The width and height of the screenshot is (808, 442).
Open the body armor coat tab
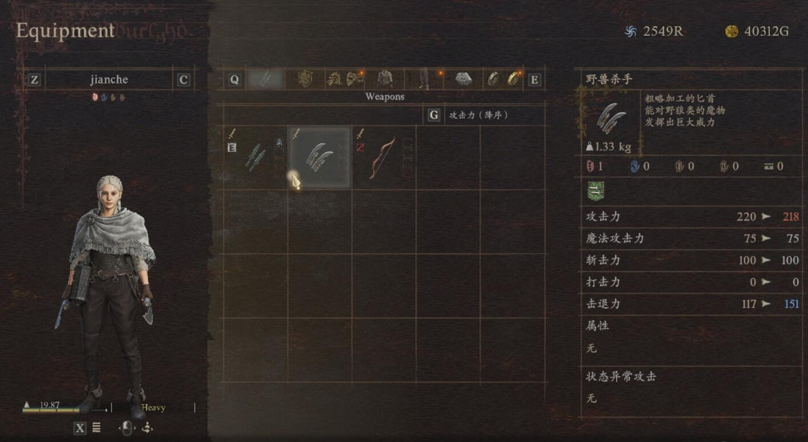(x=385, y=79)
